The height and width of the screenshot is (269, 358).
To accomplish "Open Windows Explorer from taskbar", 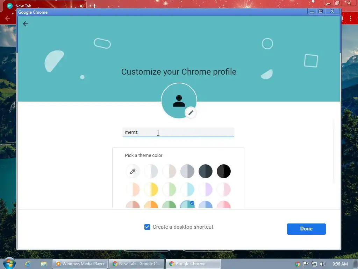I will tap(44, 264).
